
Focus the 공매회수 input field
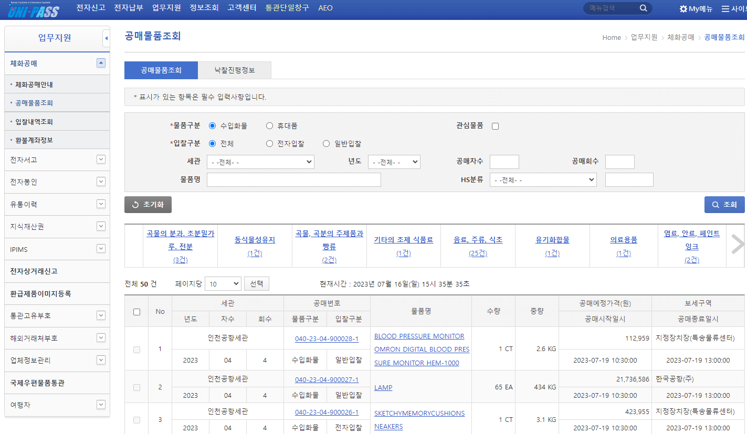[x=620, y=162]
